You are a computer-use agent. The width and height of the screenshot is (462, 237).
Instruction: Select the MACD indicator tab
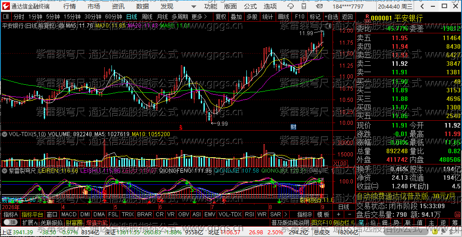click(x=69, y=214)
